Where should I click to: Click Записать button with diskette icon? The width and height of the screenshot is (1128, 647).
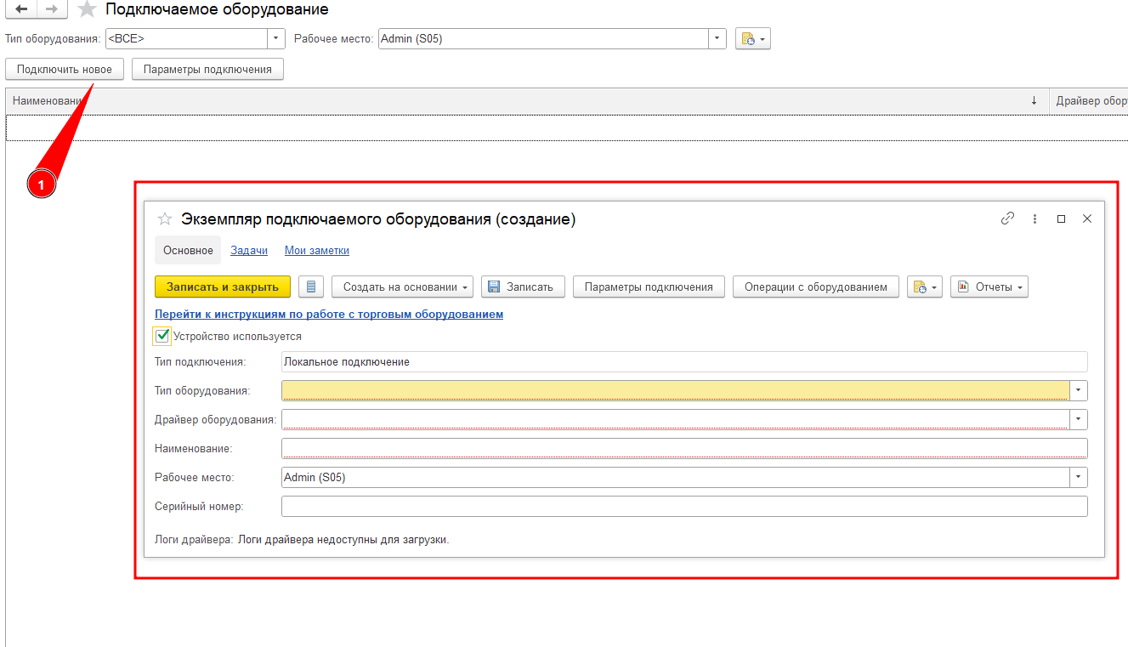click(523, 287)
